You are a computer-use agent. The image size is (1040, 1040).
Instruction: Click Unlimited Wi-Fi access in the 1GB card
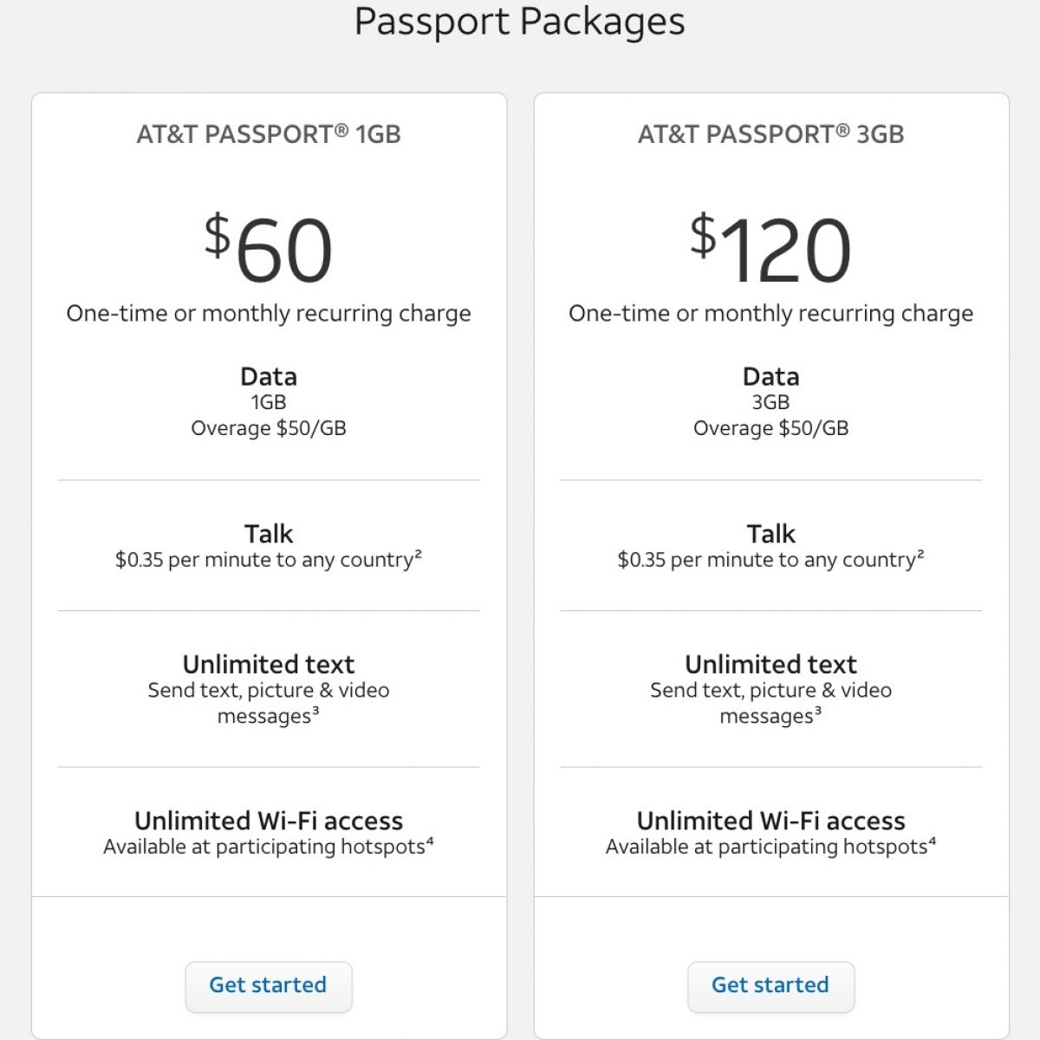[x=269, y=820]
